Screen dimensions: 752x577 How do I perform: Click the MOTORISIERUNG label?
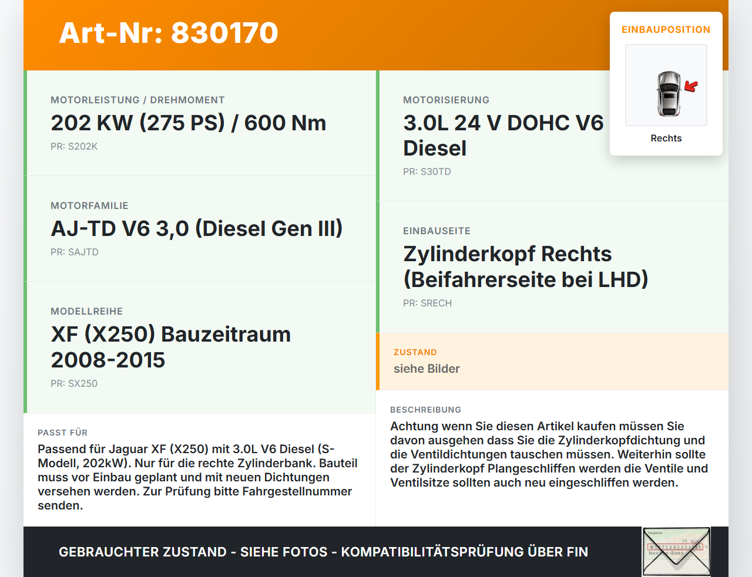446,100
